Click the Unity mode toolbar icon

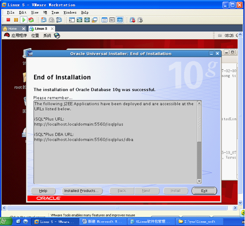tap(95, 20)
